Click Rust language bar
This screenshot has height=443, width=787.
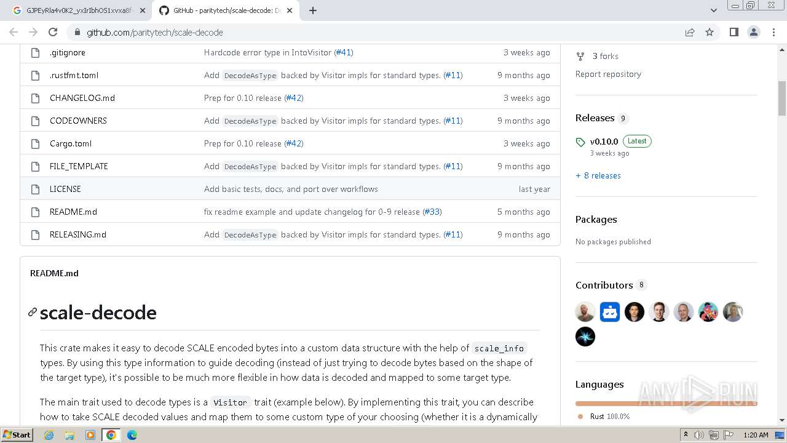666,404
